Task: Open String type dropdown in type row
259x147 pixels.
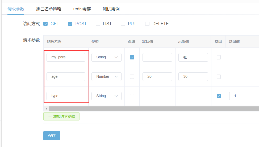Action: pos(106,96)
